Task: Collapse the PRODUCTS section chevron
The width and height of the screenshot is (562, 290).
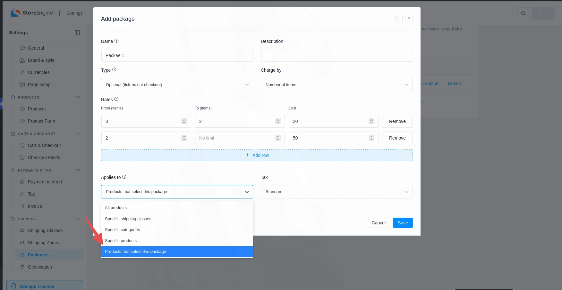Action: (x=78, y=97)
